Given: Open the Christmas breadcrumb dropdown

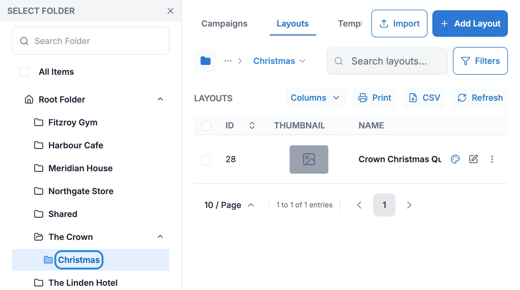Looking at the screenshot, I should coord(279,61).
